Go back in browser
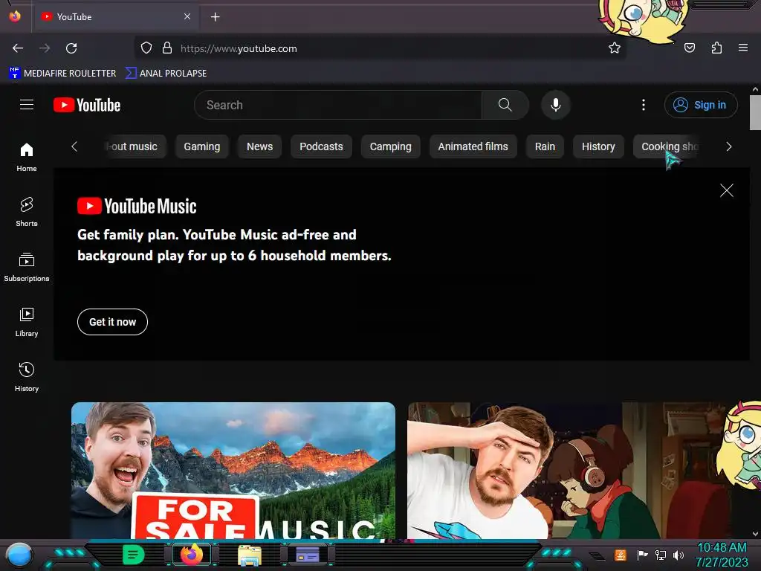The height and width of the screenshot is (571, 761). pos(18,48)
